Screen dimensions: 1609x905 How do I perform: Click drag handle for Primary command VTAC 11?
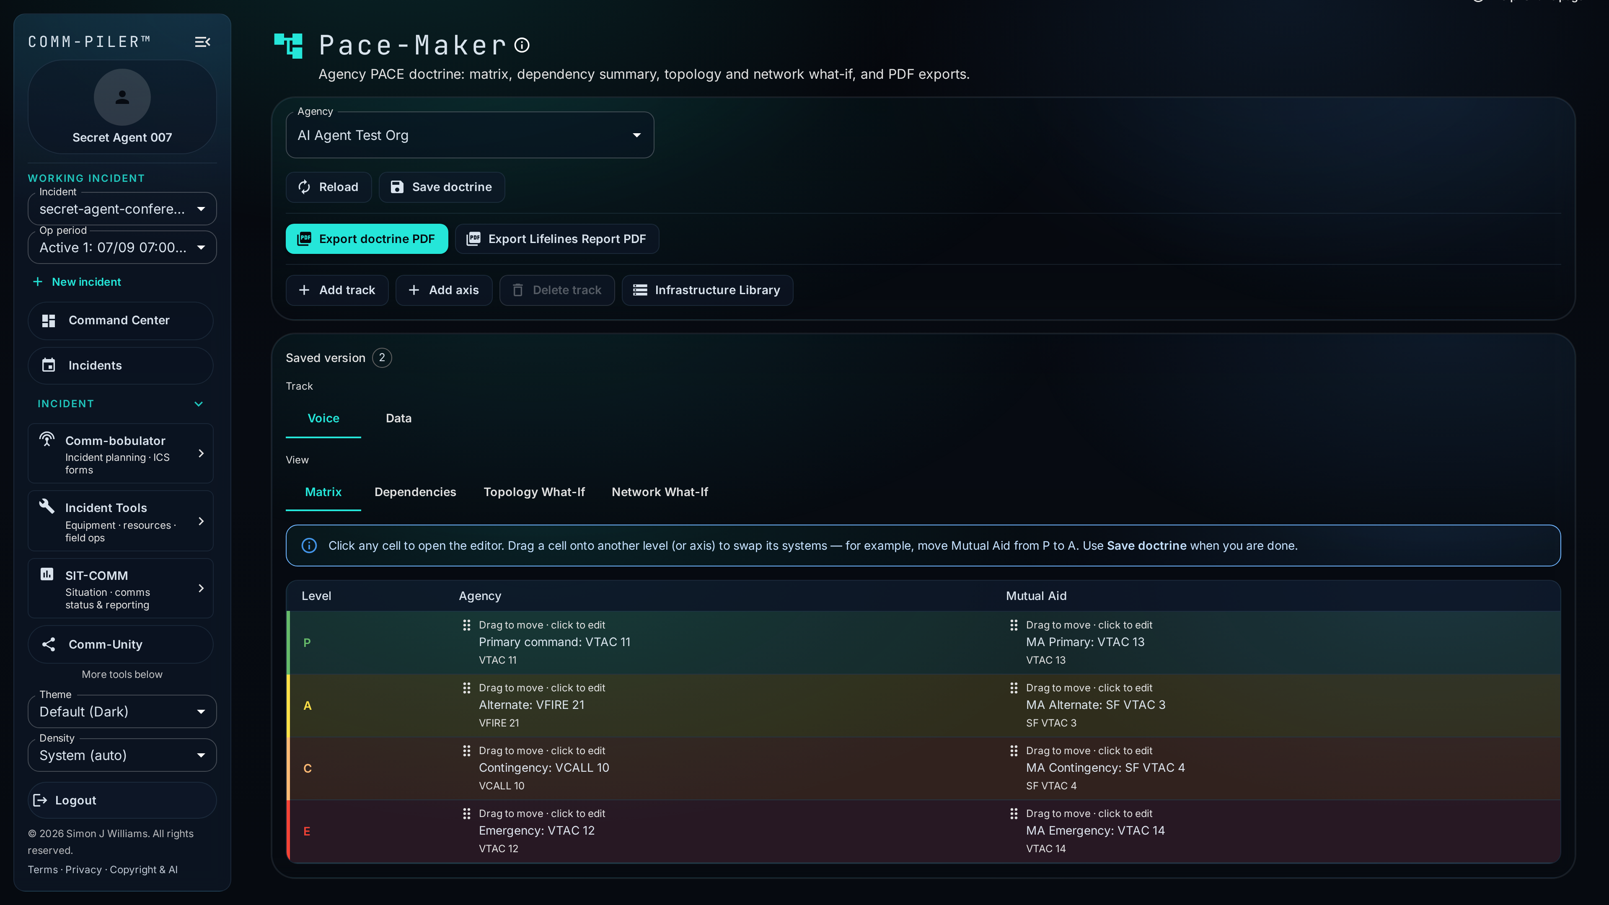[x=467, y=625]
